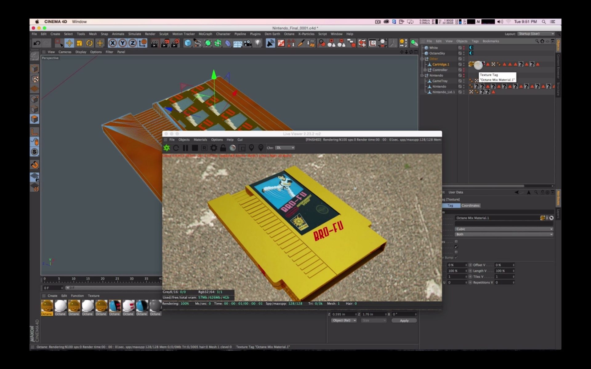The height and width of the screenshot is (369, 591).
Task: Toggle the camera lock in Live Viewer
Action: (x=223, y=148)
